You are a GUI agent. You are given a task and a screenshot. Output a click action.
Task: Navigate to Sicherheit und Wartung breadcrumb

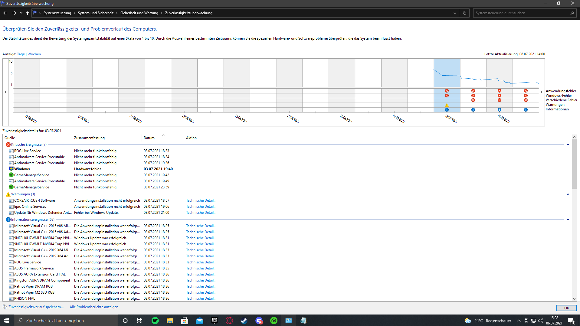click(139, 13)
